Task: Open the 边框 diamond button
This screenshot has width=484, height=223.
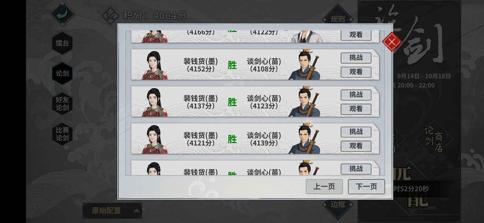Action: coord(338,204)
